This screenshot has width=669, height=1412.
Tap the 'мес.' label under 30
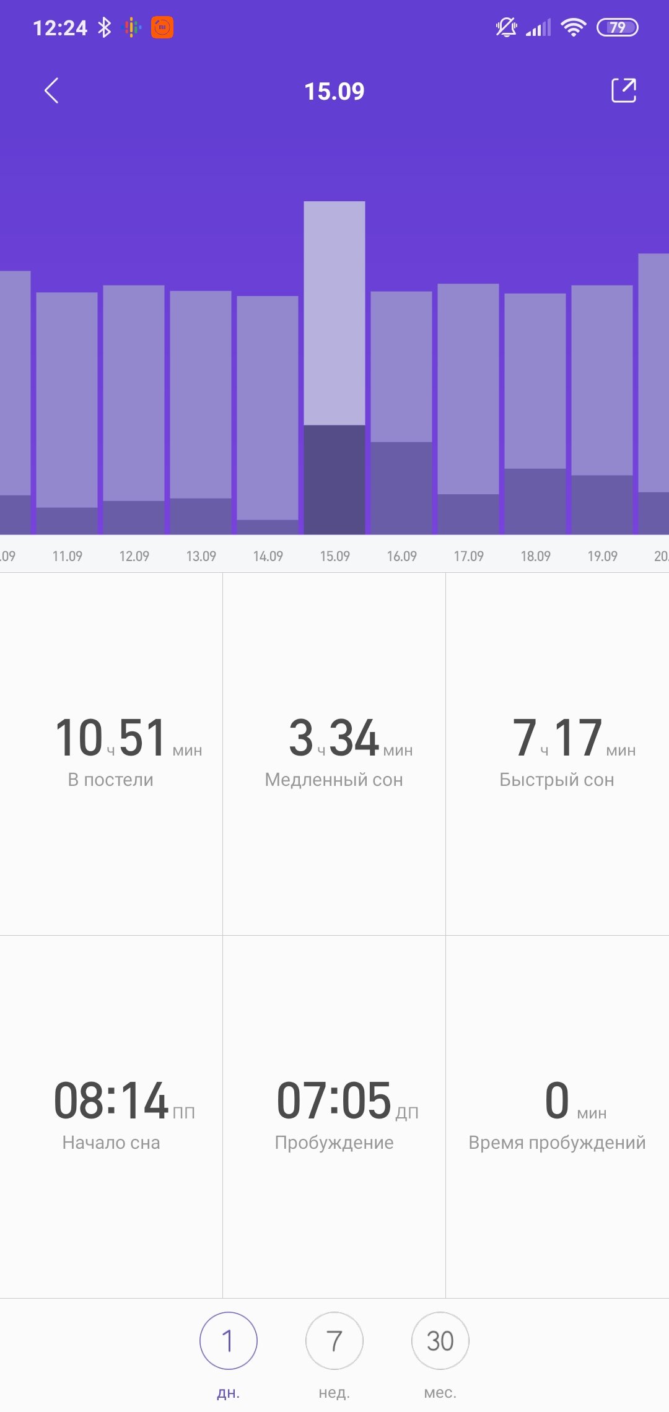pos(440,1393)
